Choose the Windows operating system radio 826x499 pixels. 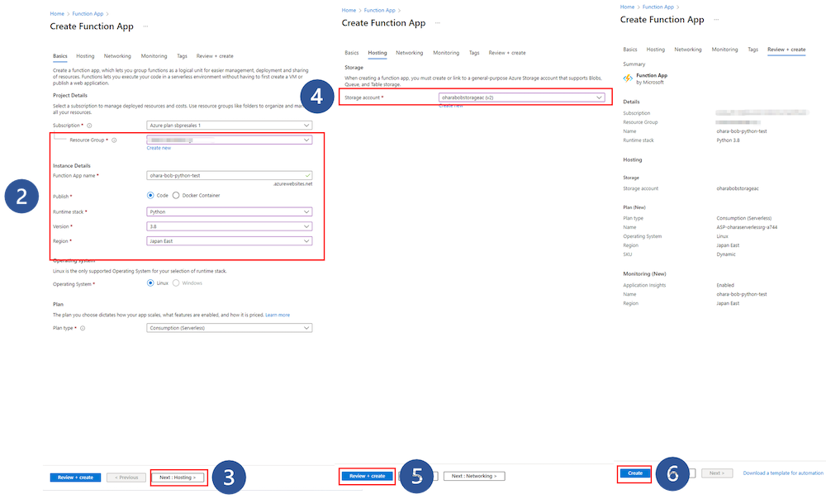coord(176,283)
